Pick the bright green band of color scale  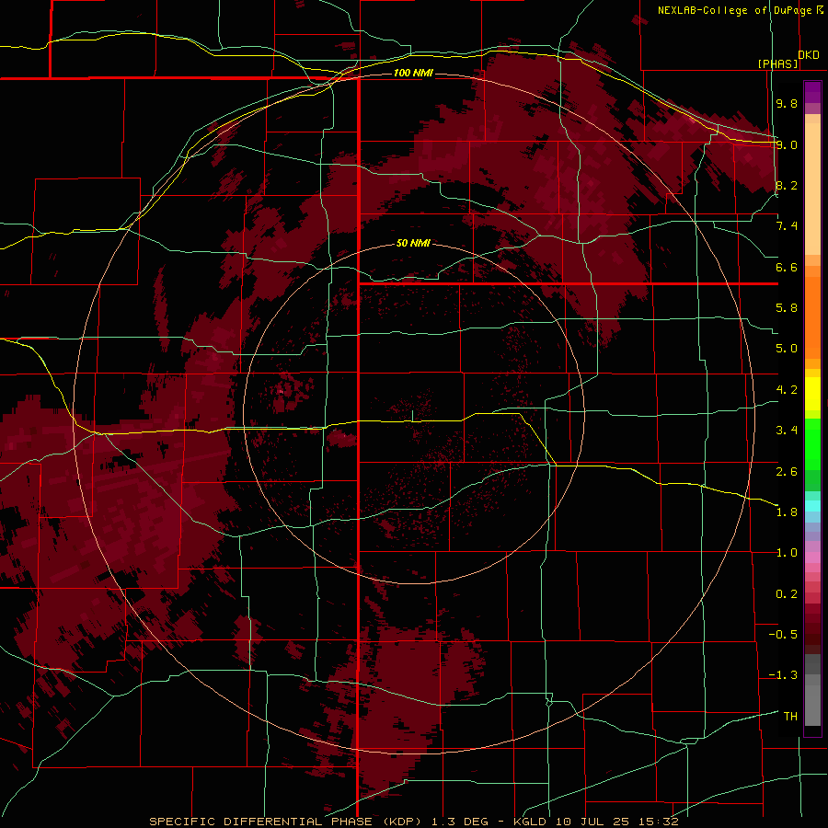tap(812, 443)
